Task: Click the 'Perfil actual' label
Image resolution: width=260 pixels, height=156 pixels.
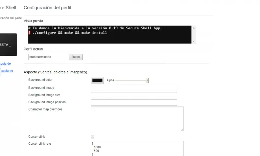Action: pyautogui.click(x=33, y=49)
